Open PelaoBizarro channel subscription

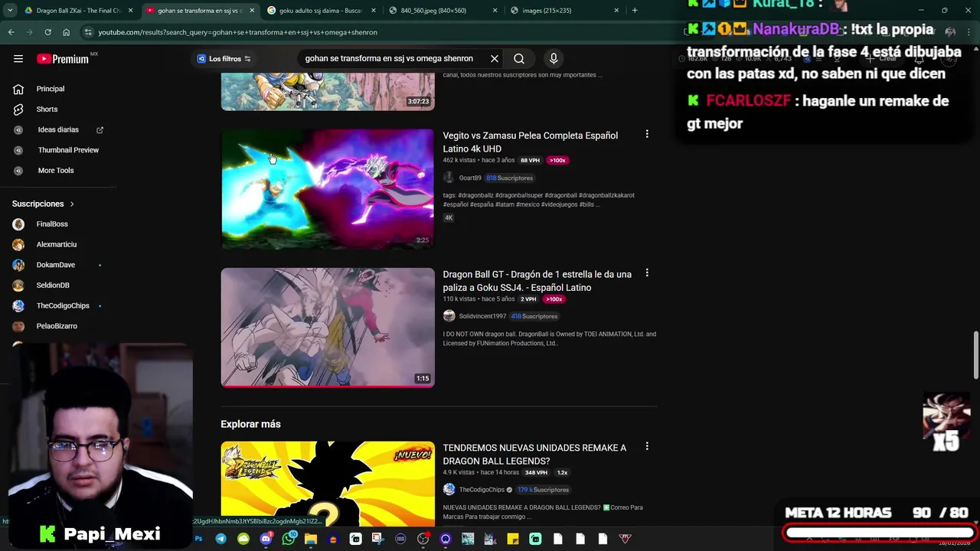pyautogui.click(x=57, y=326)
